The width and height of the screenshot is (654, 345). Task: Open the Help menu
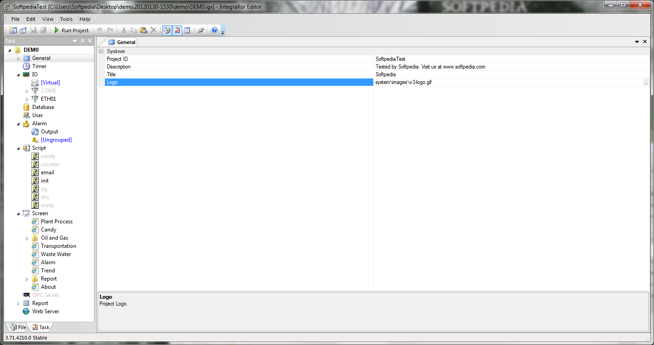pyautogui.click(x=85, y=19)
